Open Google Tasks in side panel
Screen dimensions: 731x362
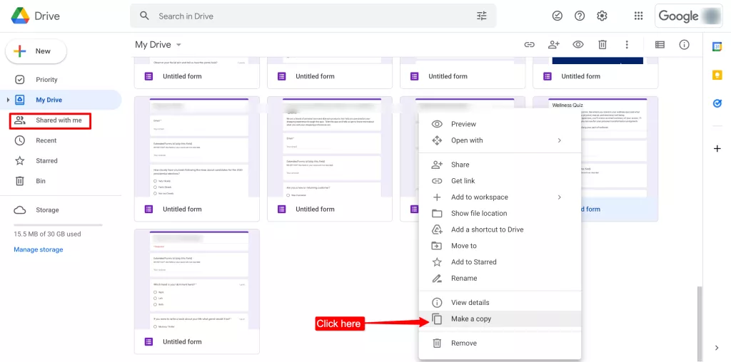717,104
